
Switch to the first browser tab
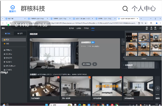coord(15,19)
